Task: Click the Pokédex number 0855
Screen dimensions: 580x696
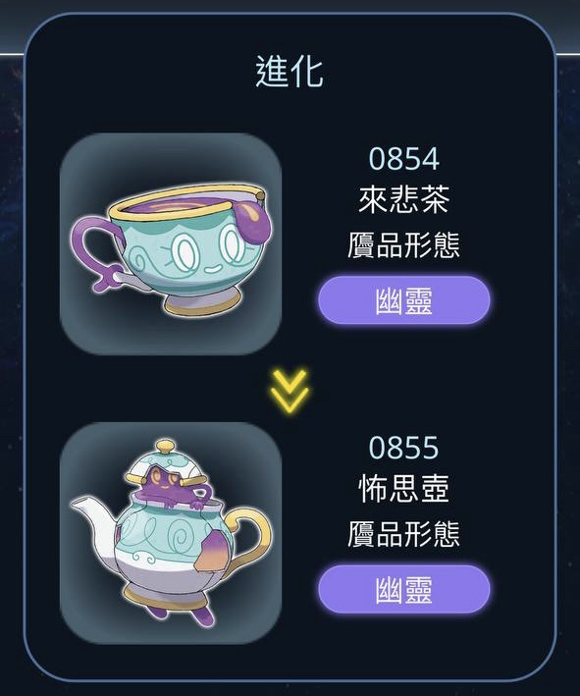Action: pyautogui.click(x=403, y=448)
